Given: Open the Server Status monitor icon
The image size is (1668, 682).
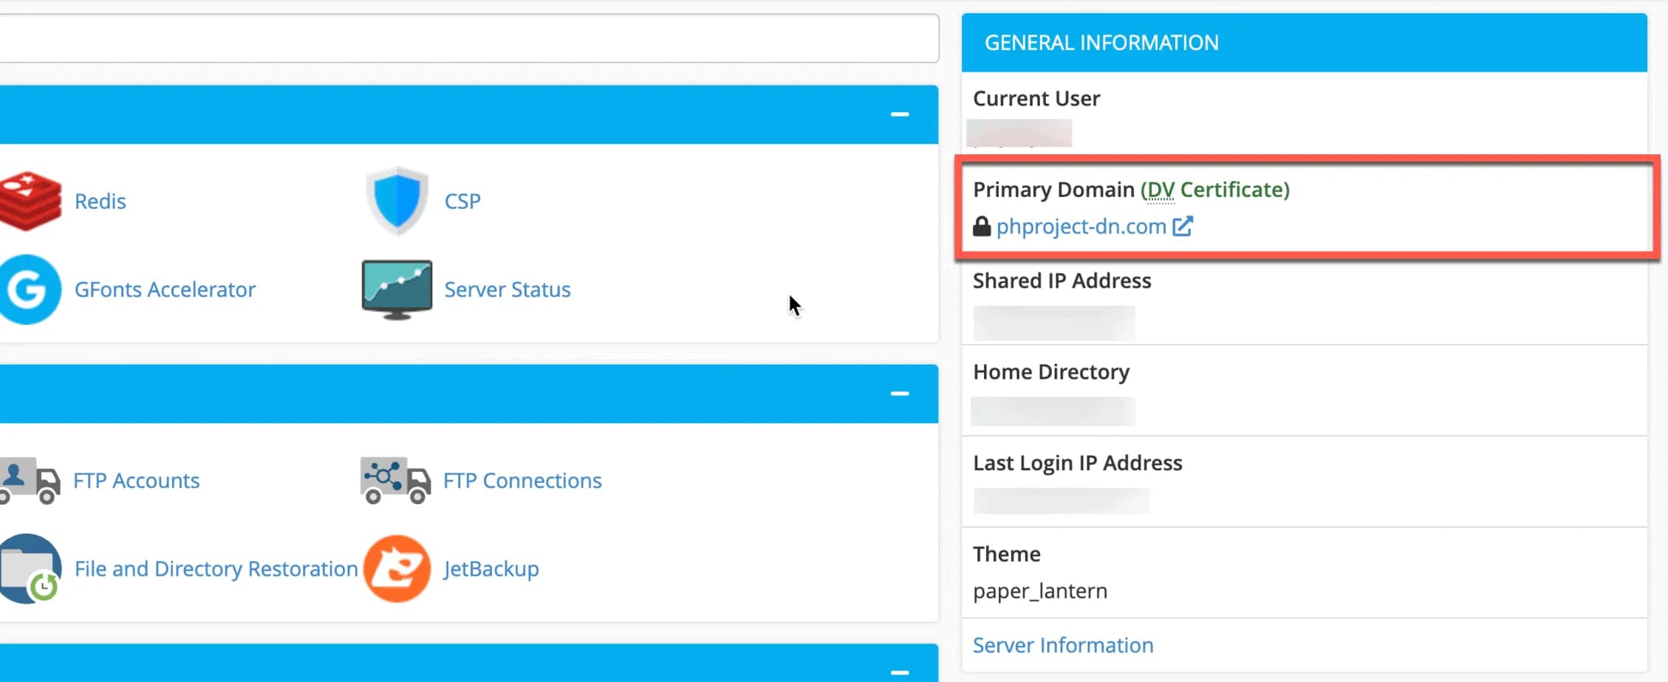Looking at the screenshot, I should coord(397,289).
